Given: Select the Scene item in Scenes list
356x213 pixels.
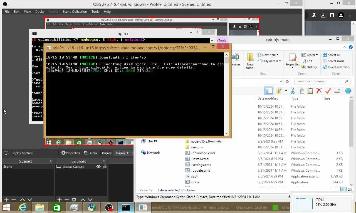Looking at the screenshot, I should [28, 167].
